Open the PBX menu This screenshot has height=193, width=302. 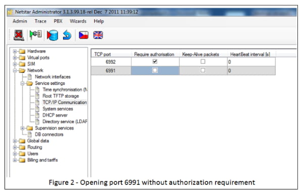click(x=58, y=21)
